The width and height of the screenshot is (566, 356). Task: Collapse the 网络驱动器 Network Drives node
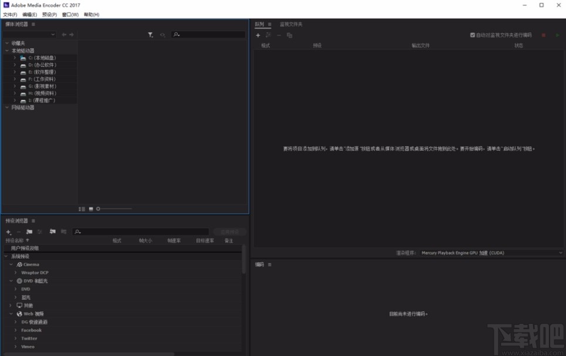point(7,107)
